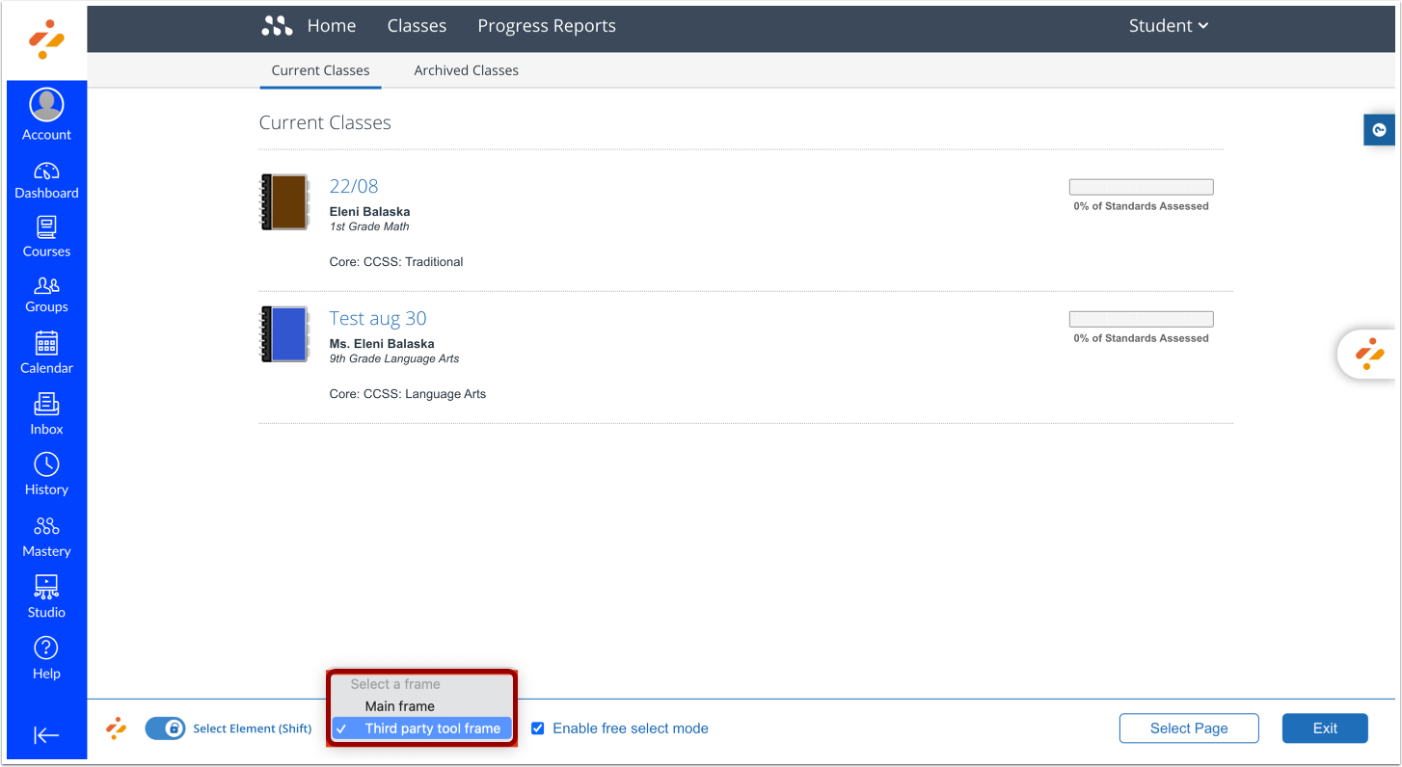Open Courses from the sidebar

pos(46,228)
